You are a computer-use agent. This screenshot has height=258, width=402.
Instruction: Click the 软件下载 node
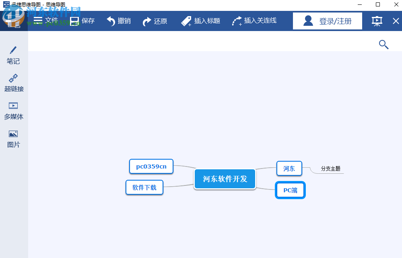click(144, 187)
